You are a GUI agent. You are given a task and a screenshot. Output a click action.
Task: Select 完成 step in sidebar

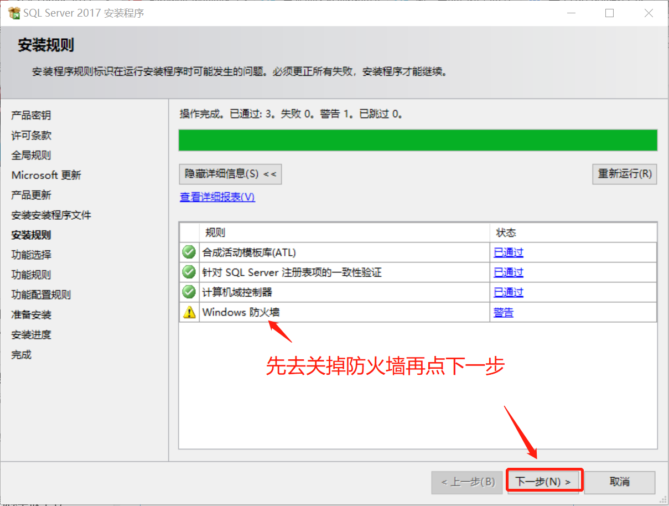pos(21,354)
